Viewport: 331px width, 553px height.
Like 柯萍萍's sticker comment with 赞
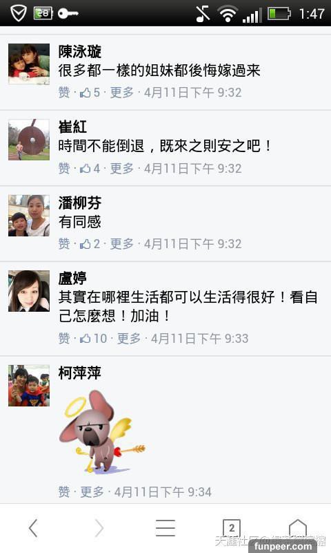[64, 491]
